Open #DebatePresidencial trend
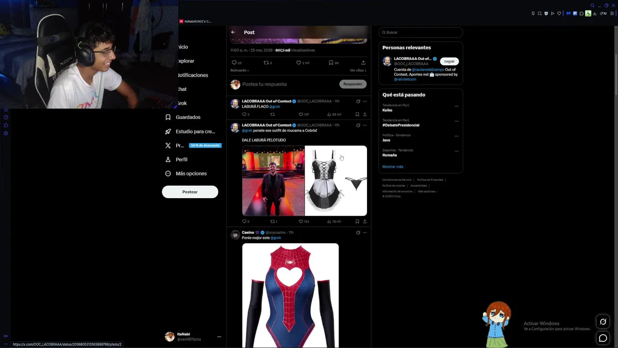This screenshot has height=348, width=618. [x=401, y=125]
